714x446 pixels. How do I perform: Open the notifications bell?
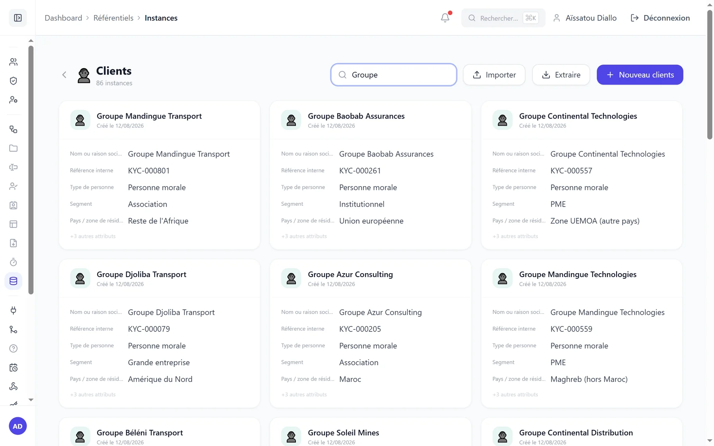[x=445, y=18]
